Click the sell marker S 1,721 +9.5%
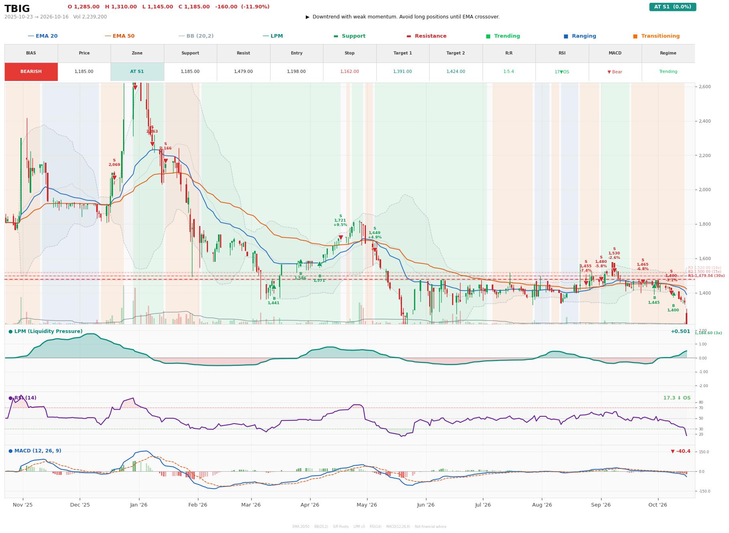This screenshot has width=729, height=533. point(341,238)
